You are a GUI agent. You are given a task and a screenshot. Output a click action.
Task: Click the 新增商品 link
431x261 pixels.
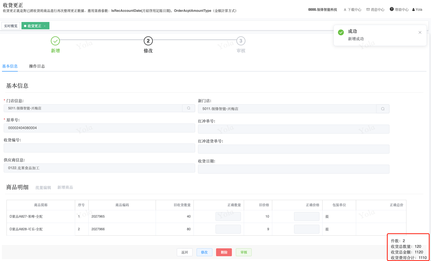(65, 187)
